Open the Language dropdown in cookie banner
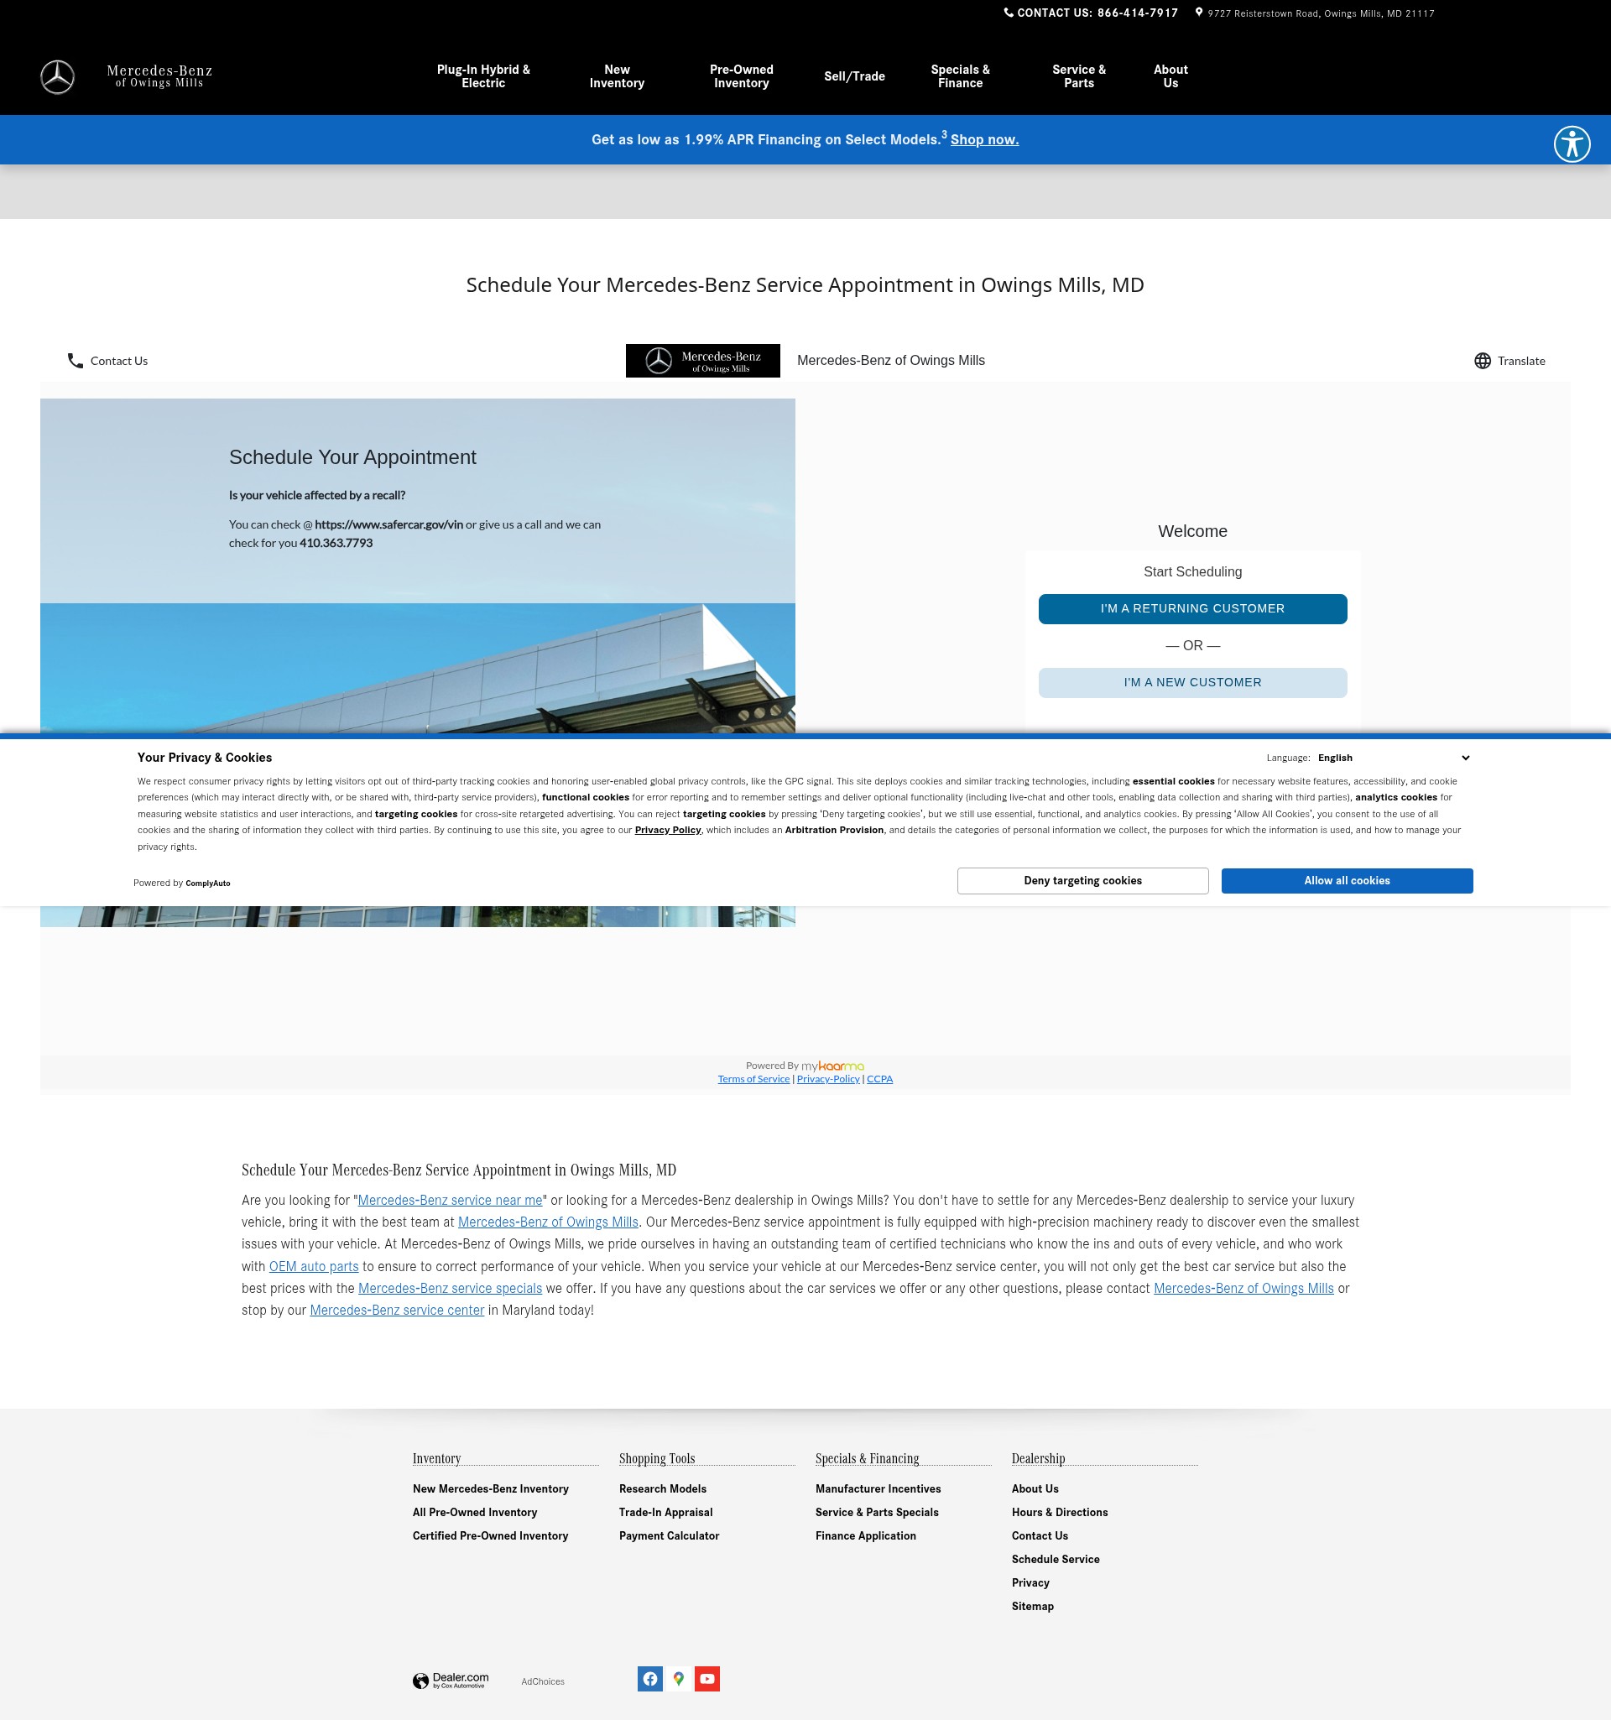The image size is (1611, 1720). tap(1393, 758)
